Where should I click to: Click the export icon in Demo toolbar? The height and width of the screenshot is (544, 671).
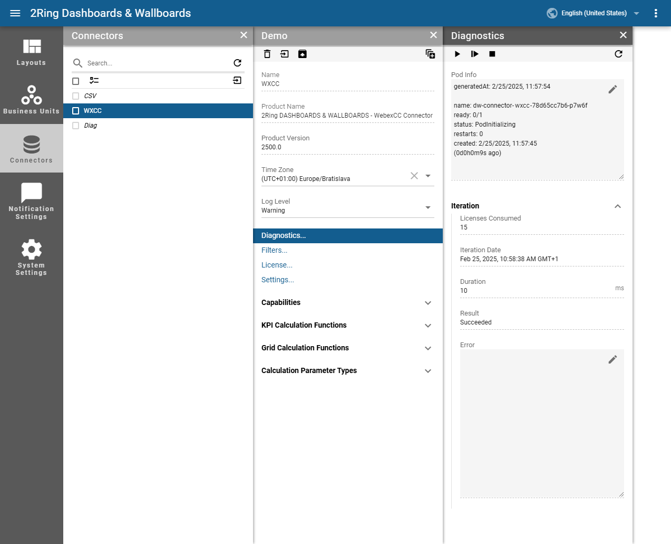[x=285, y=54]
